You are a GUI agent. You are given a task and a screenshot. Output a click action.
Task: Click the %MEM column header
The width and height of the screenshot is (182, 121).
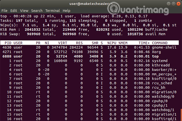123,43
